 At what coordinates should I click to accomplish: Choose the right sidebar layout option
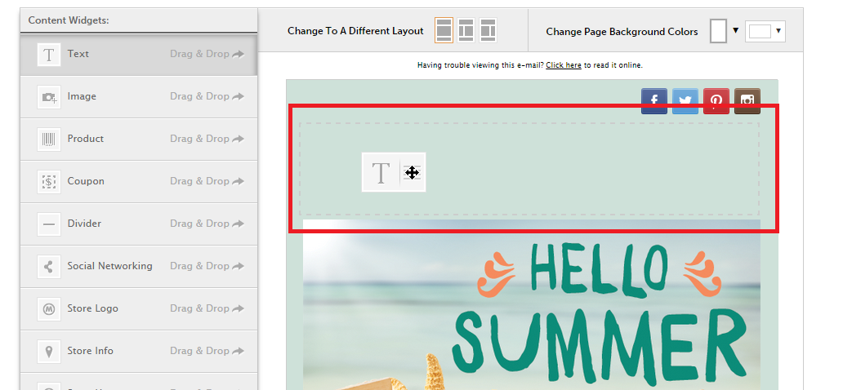tap(488, 31)
